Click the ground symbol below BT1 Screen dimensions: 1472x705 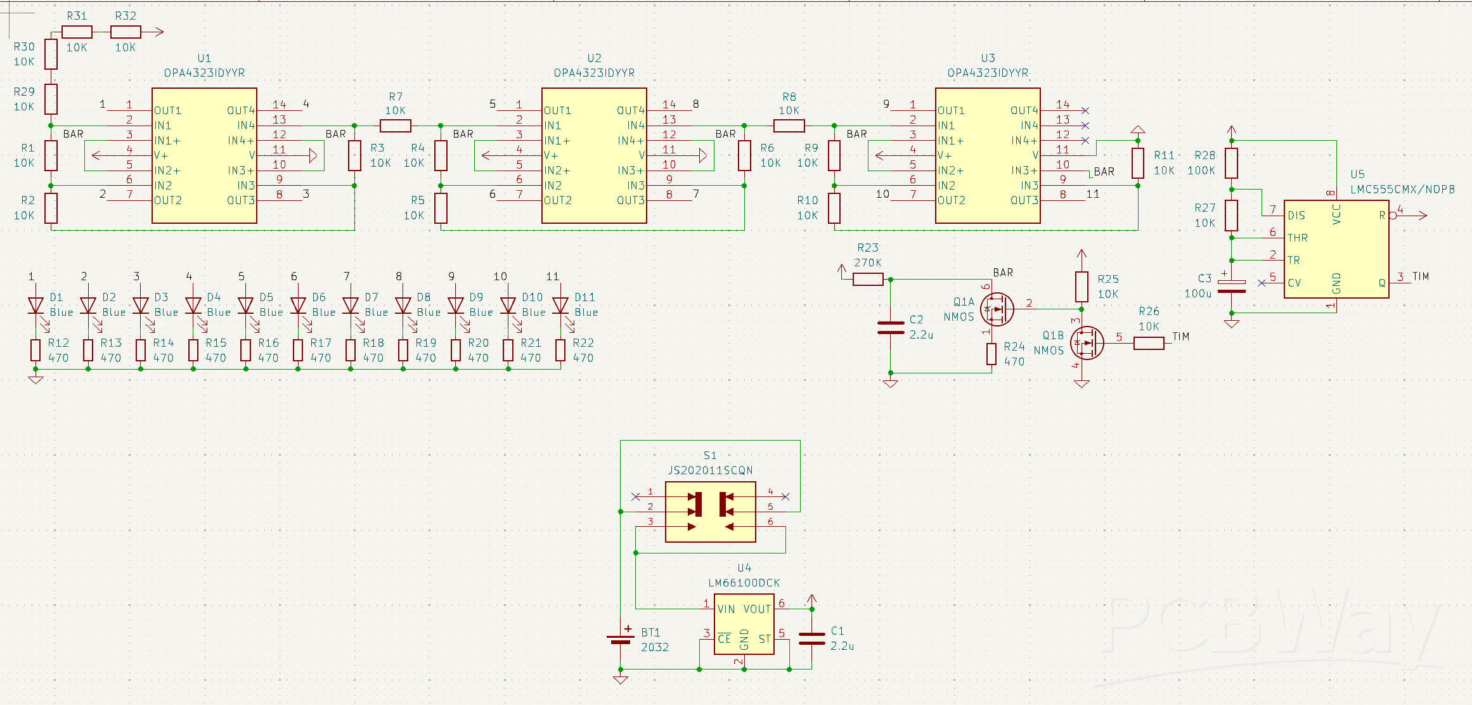621,680
